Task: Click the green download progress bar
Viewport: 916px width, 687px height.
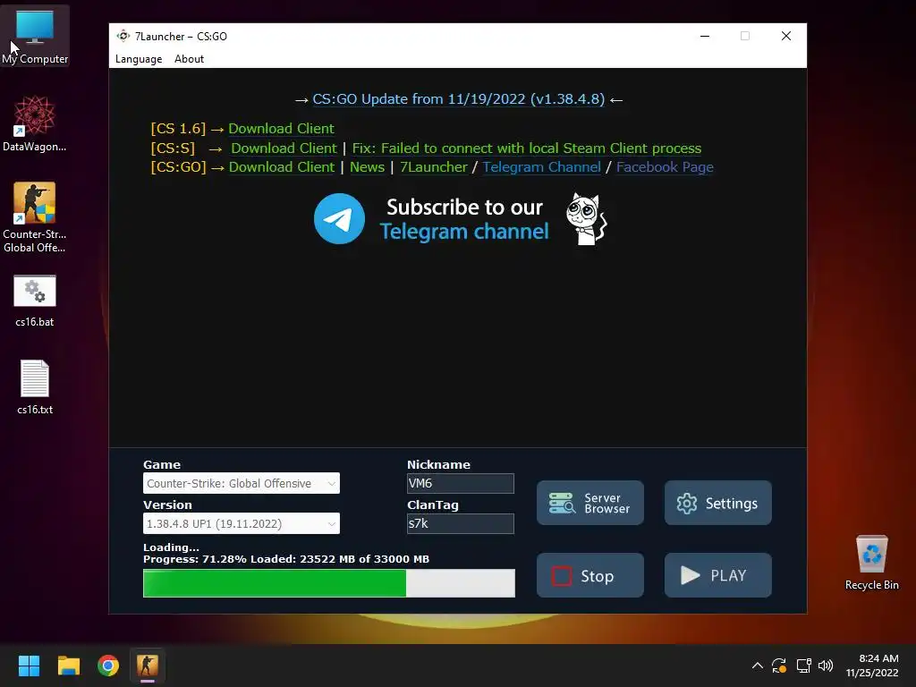Action: 329,583
